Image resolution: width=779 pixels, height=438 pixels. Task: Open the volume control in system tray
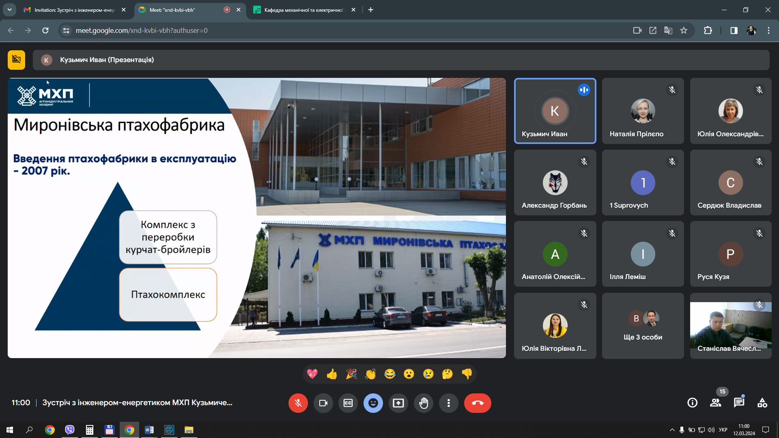pyautogui.click(x=711, y=430)
